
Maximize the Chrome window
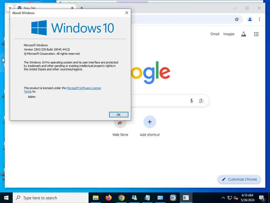click(247, 8)
